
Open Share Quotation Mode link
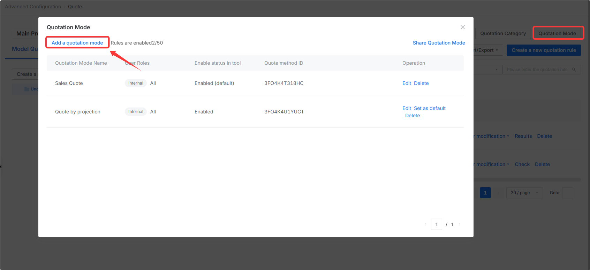click(439, 43)
